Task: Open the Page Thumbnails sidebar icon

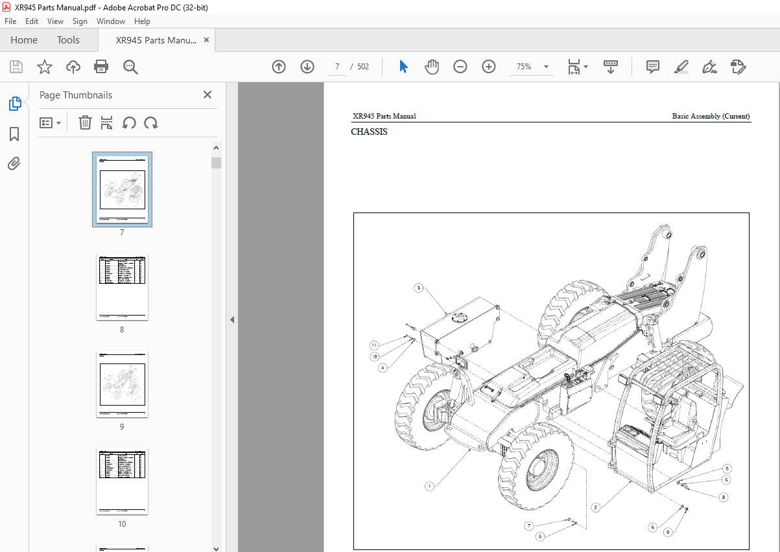Action: coord(14,104)
